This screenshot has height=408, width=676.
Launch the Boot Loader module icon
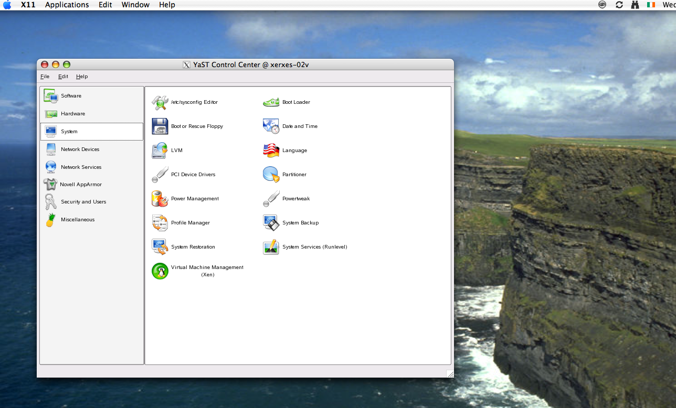click(271, 102)
